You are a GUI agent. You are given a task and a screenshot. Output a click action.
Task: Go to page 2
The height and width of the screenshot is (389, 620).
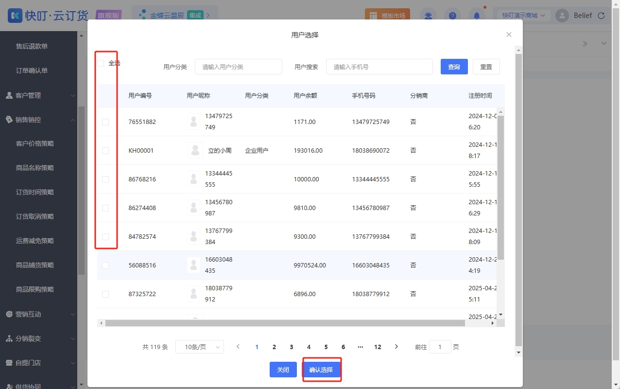274,347
